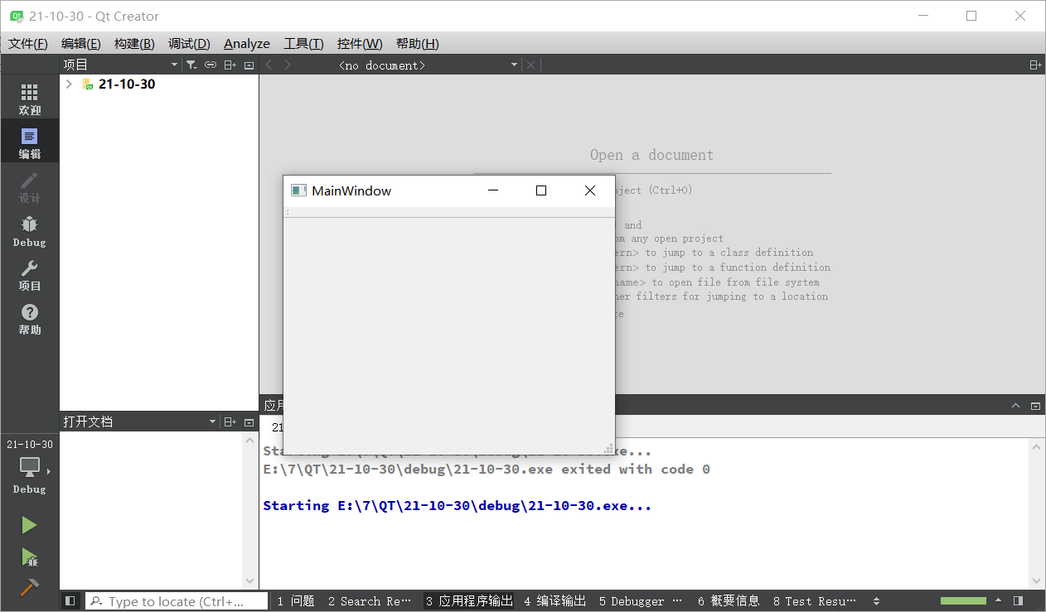Close the 项目 side panel
Image resolution: width=1046 pixels, height=612 pixels.
pos(249,65)
